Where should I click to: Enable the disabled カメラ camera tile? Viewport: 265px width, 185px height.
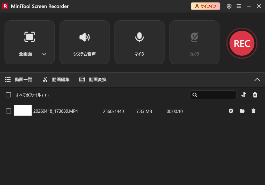click(x=194, y=42)
